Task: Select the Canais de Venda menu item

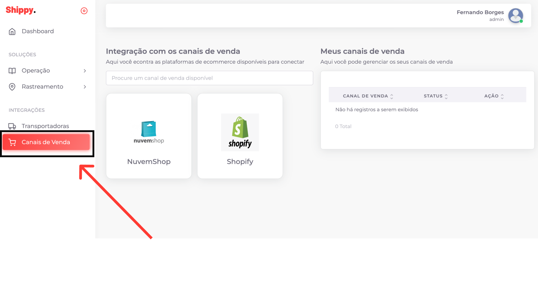Action: click(46, 142)
